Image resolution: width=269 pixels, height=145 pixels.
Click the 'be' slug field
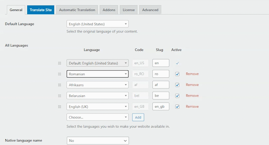161,96
